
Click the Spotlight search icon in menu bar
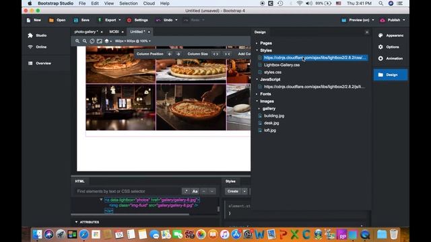click(x=380, y=3)
